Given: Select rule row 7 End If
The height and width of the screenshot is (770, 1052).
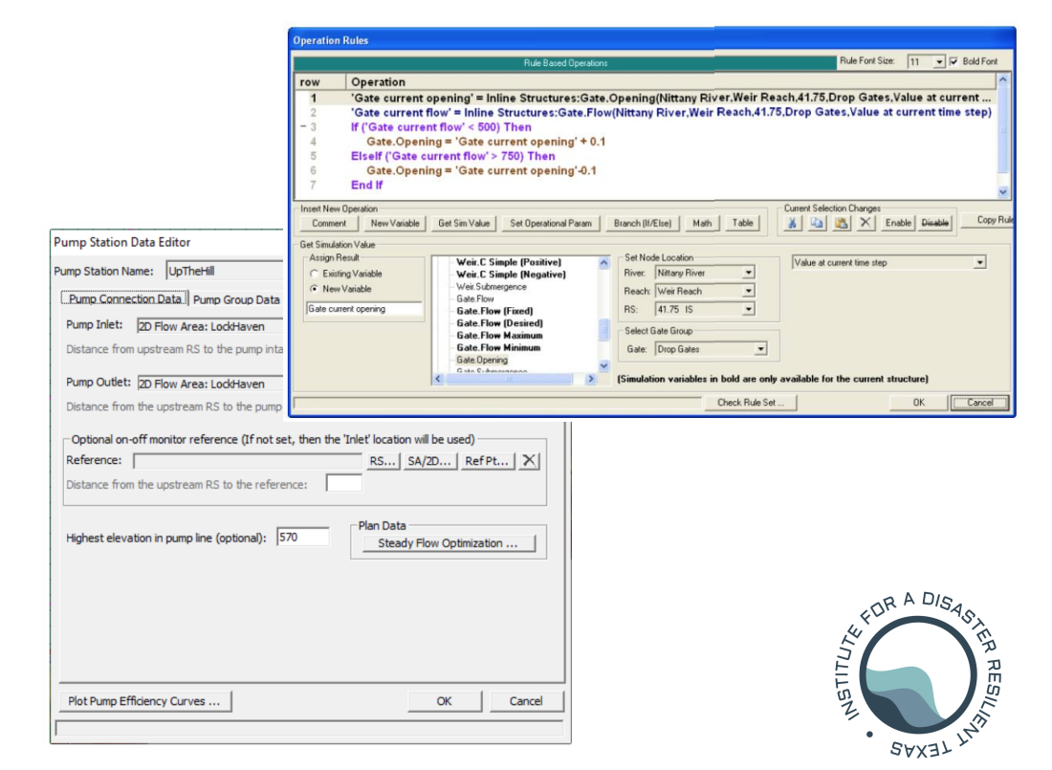Looking at the screenshot, I should [x=366, y=185].
